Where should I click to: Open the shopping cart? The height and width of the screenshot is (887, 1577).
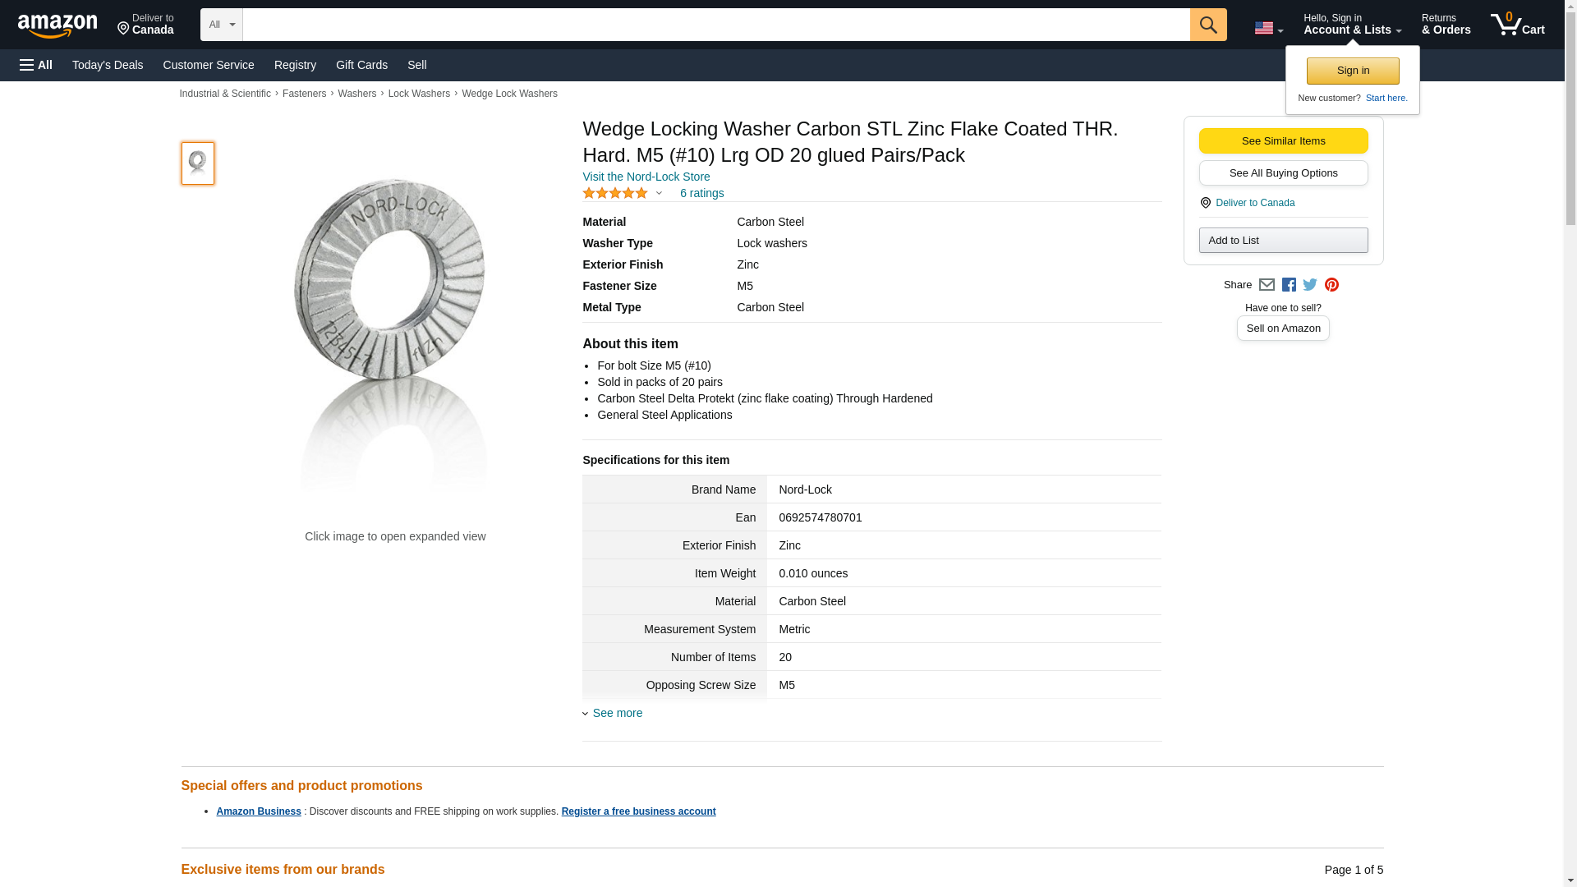point(1517,25)
